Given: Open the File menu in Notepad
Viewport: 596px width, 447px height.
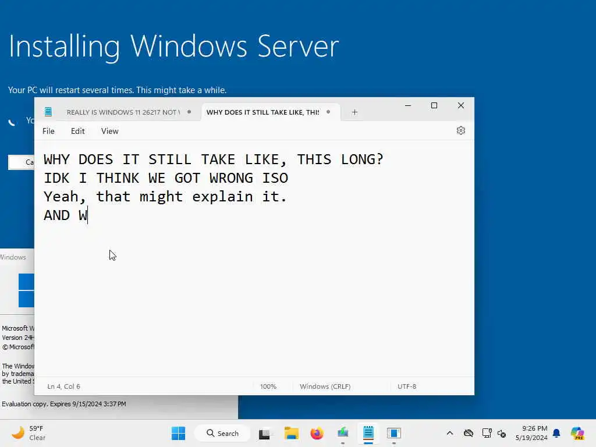Looking at the screenshot, I should click(x=48, y=131).
